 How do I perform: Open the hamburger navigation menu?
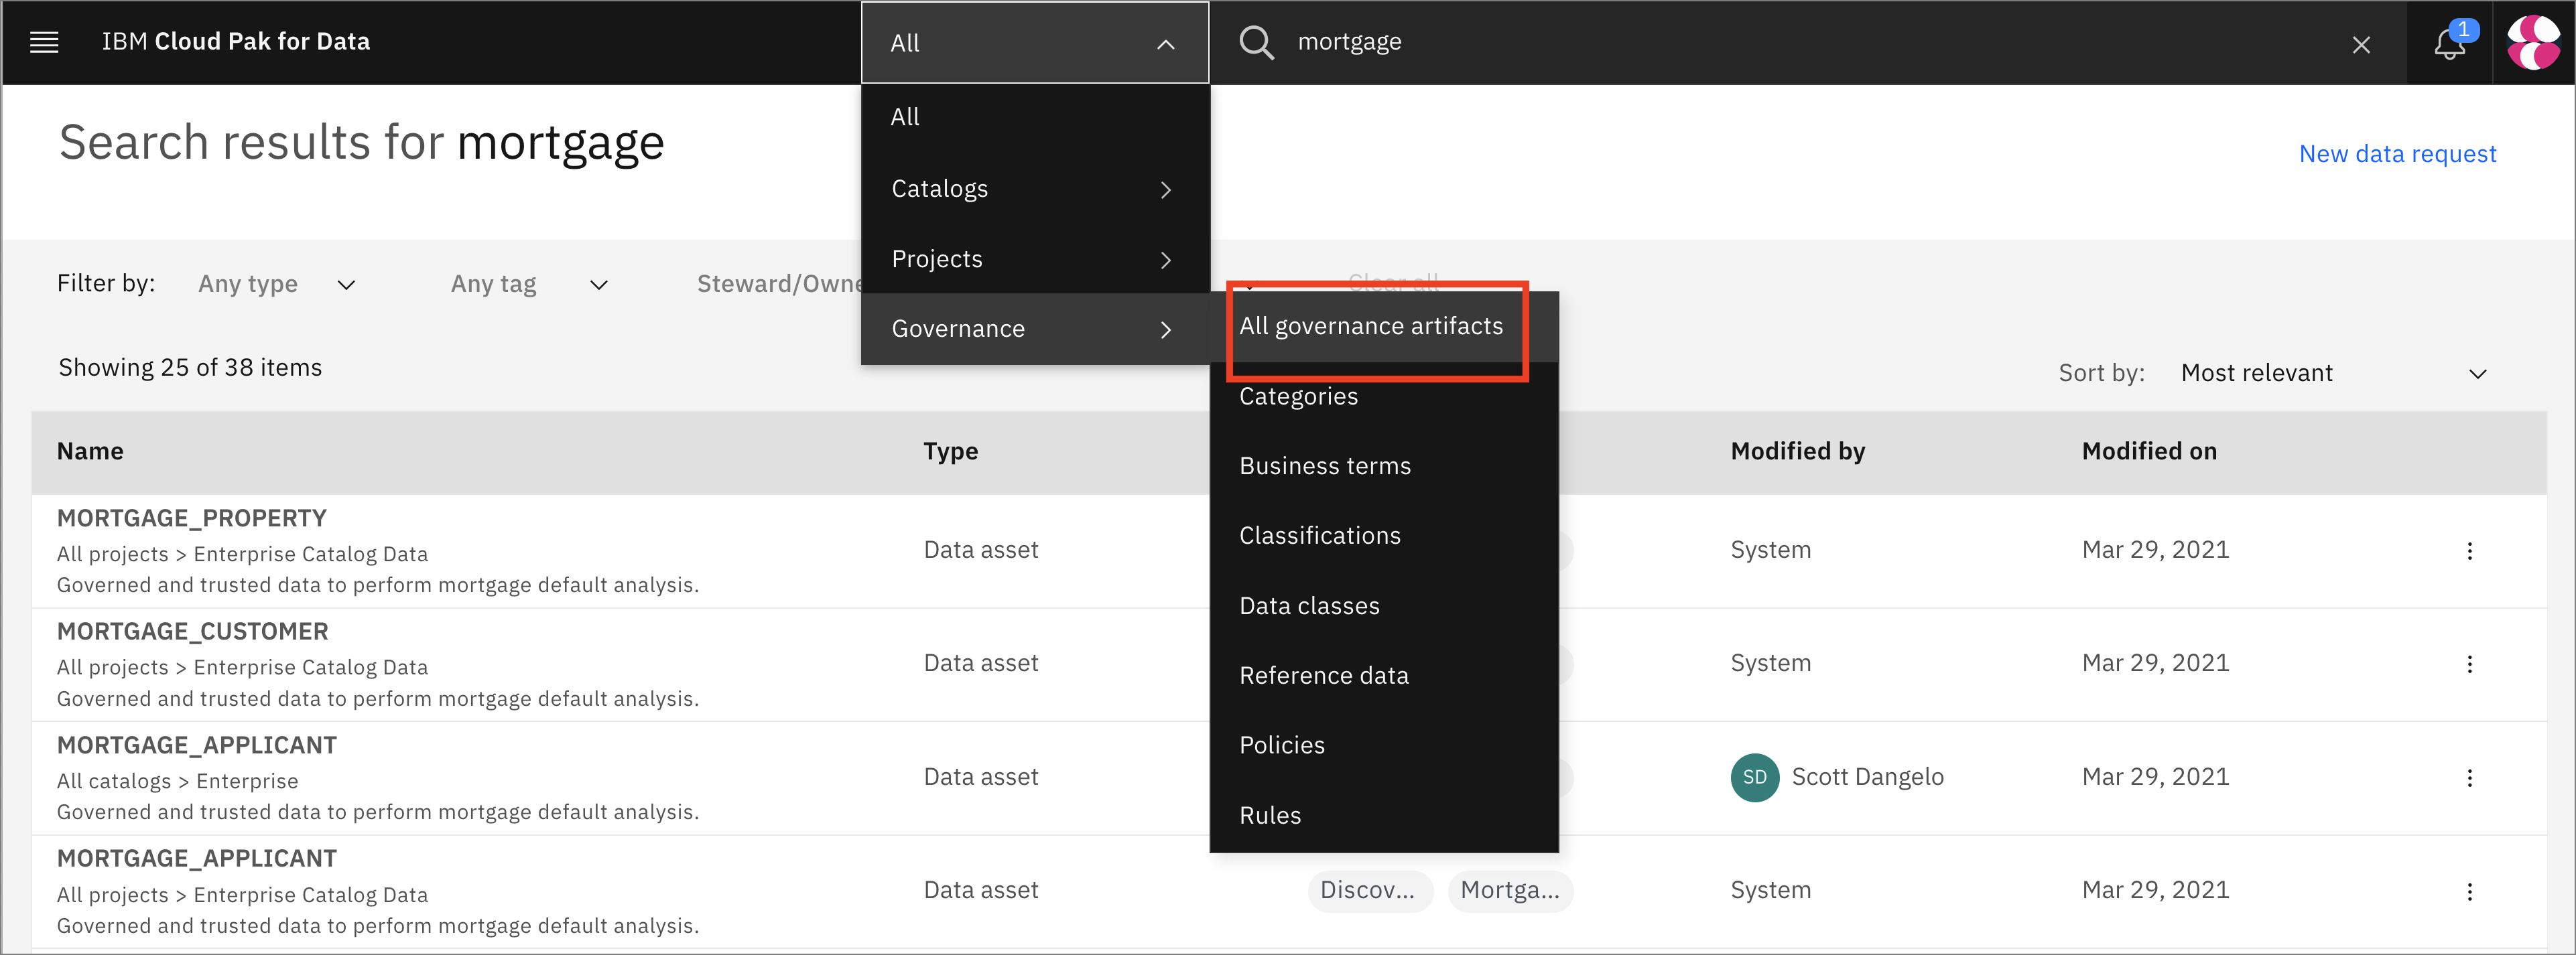[44, 42]
